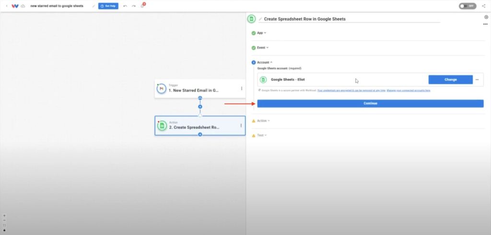Click the cloud save status icon
The width and height of the screenshot is (491, 235).
click(x=23, y=6)
